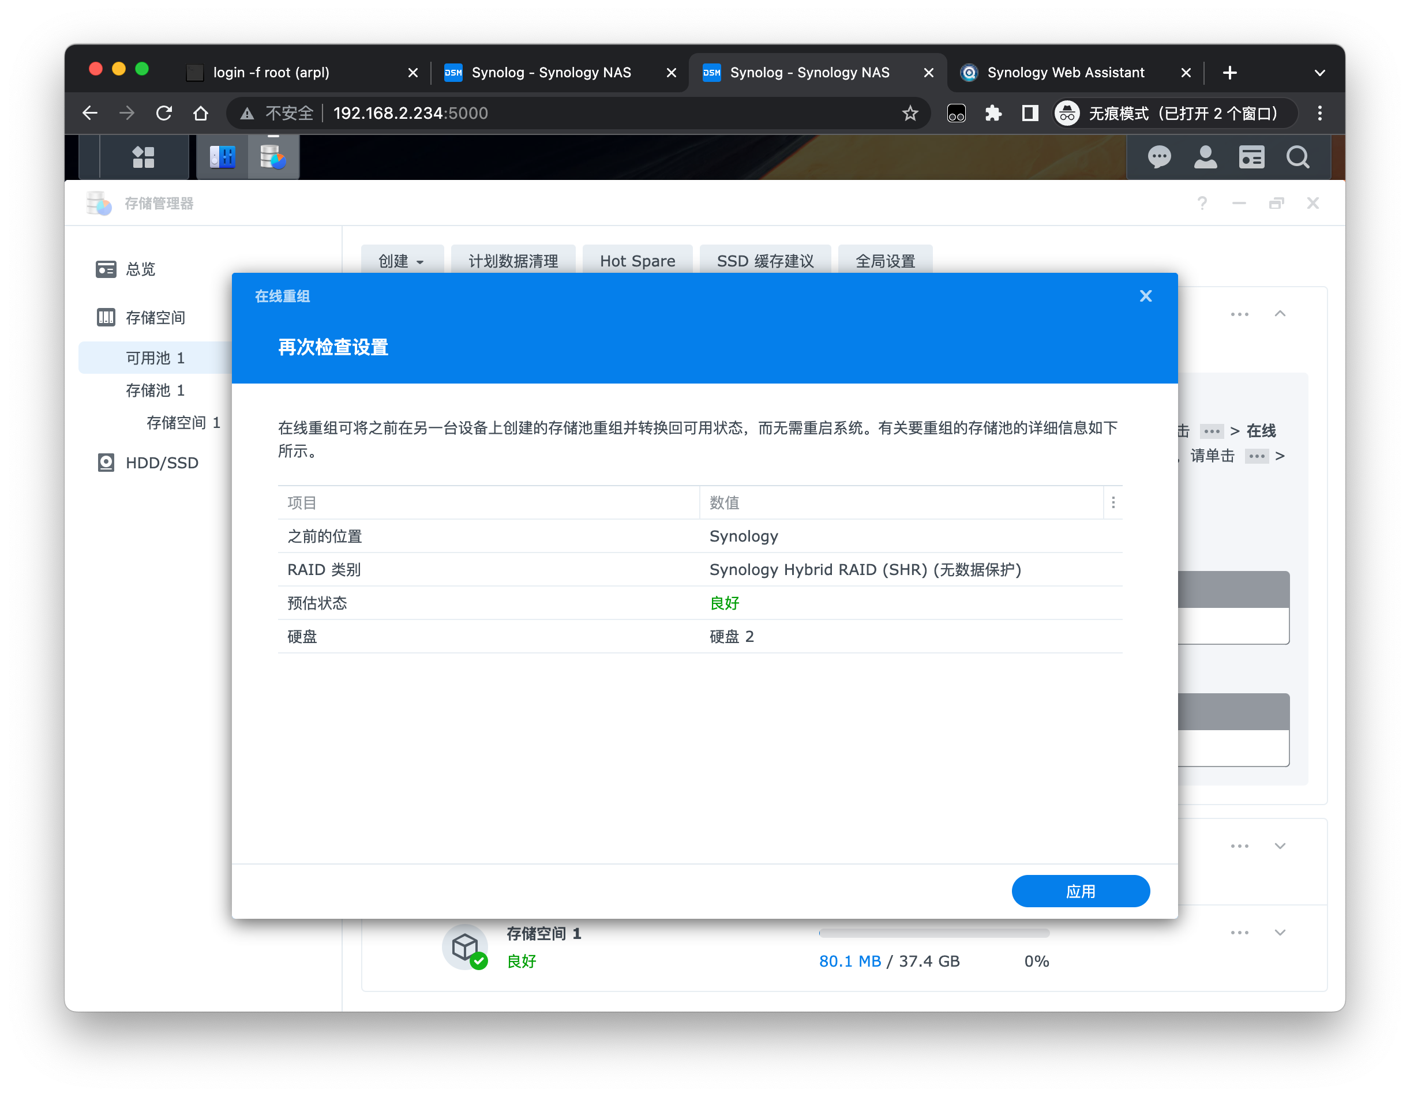The width and height of the screenshot is (1410, 1097).
Task: Switch to Control Panel taskbar icon
Action: 223,157
